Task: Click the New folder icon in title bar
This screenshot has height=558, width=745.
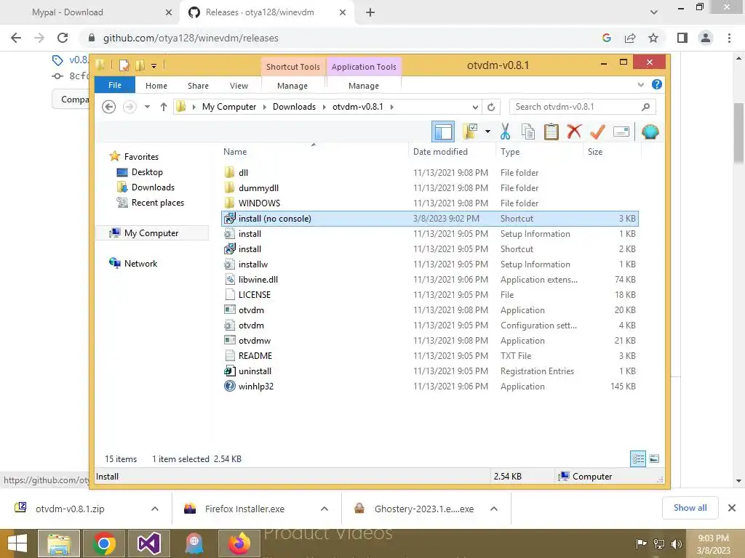Action: click(140, 65)
